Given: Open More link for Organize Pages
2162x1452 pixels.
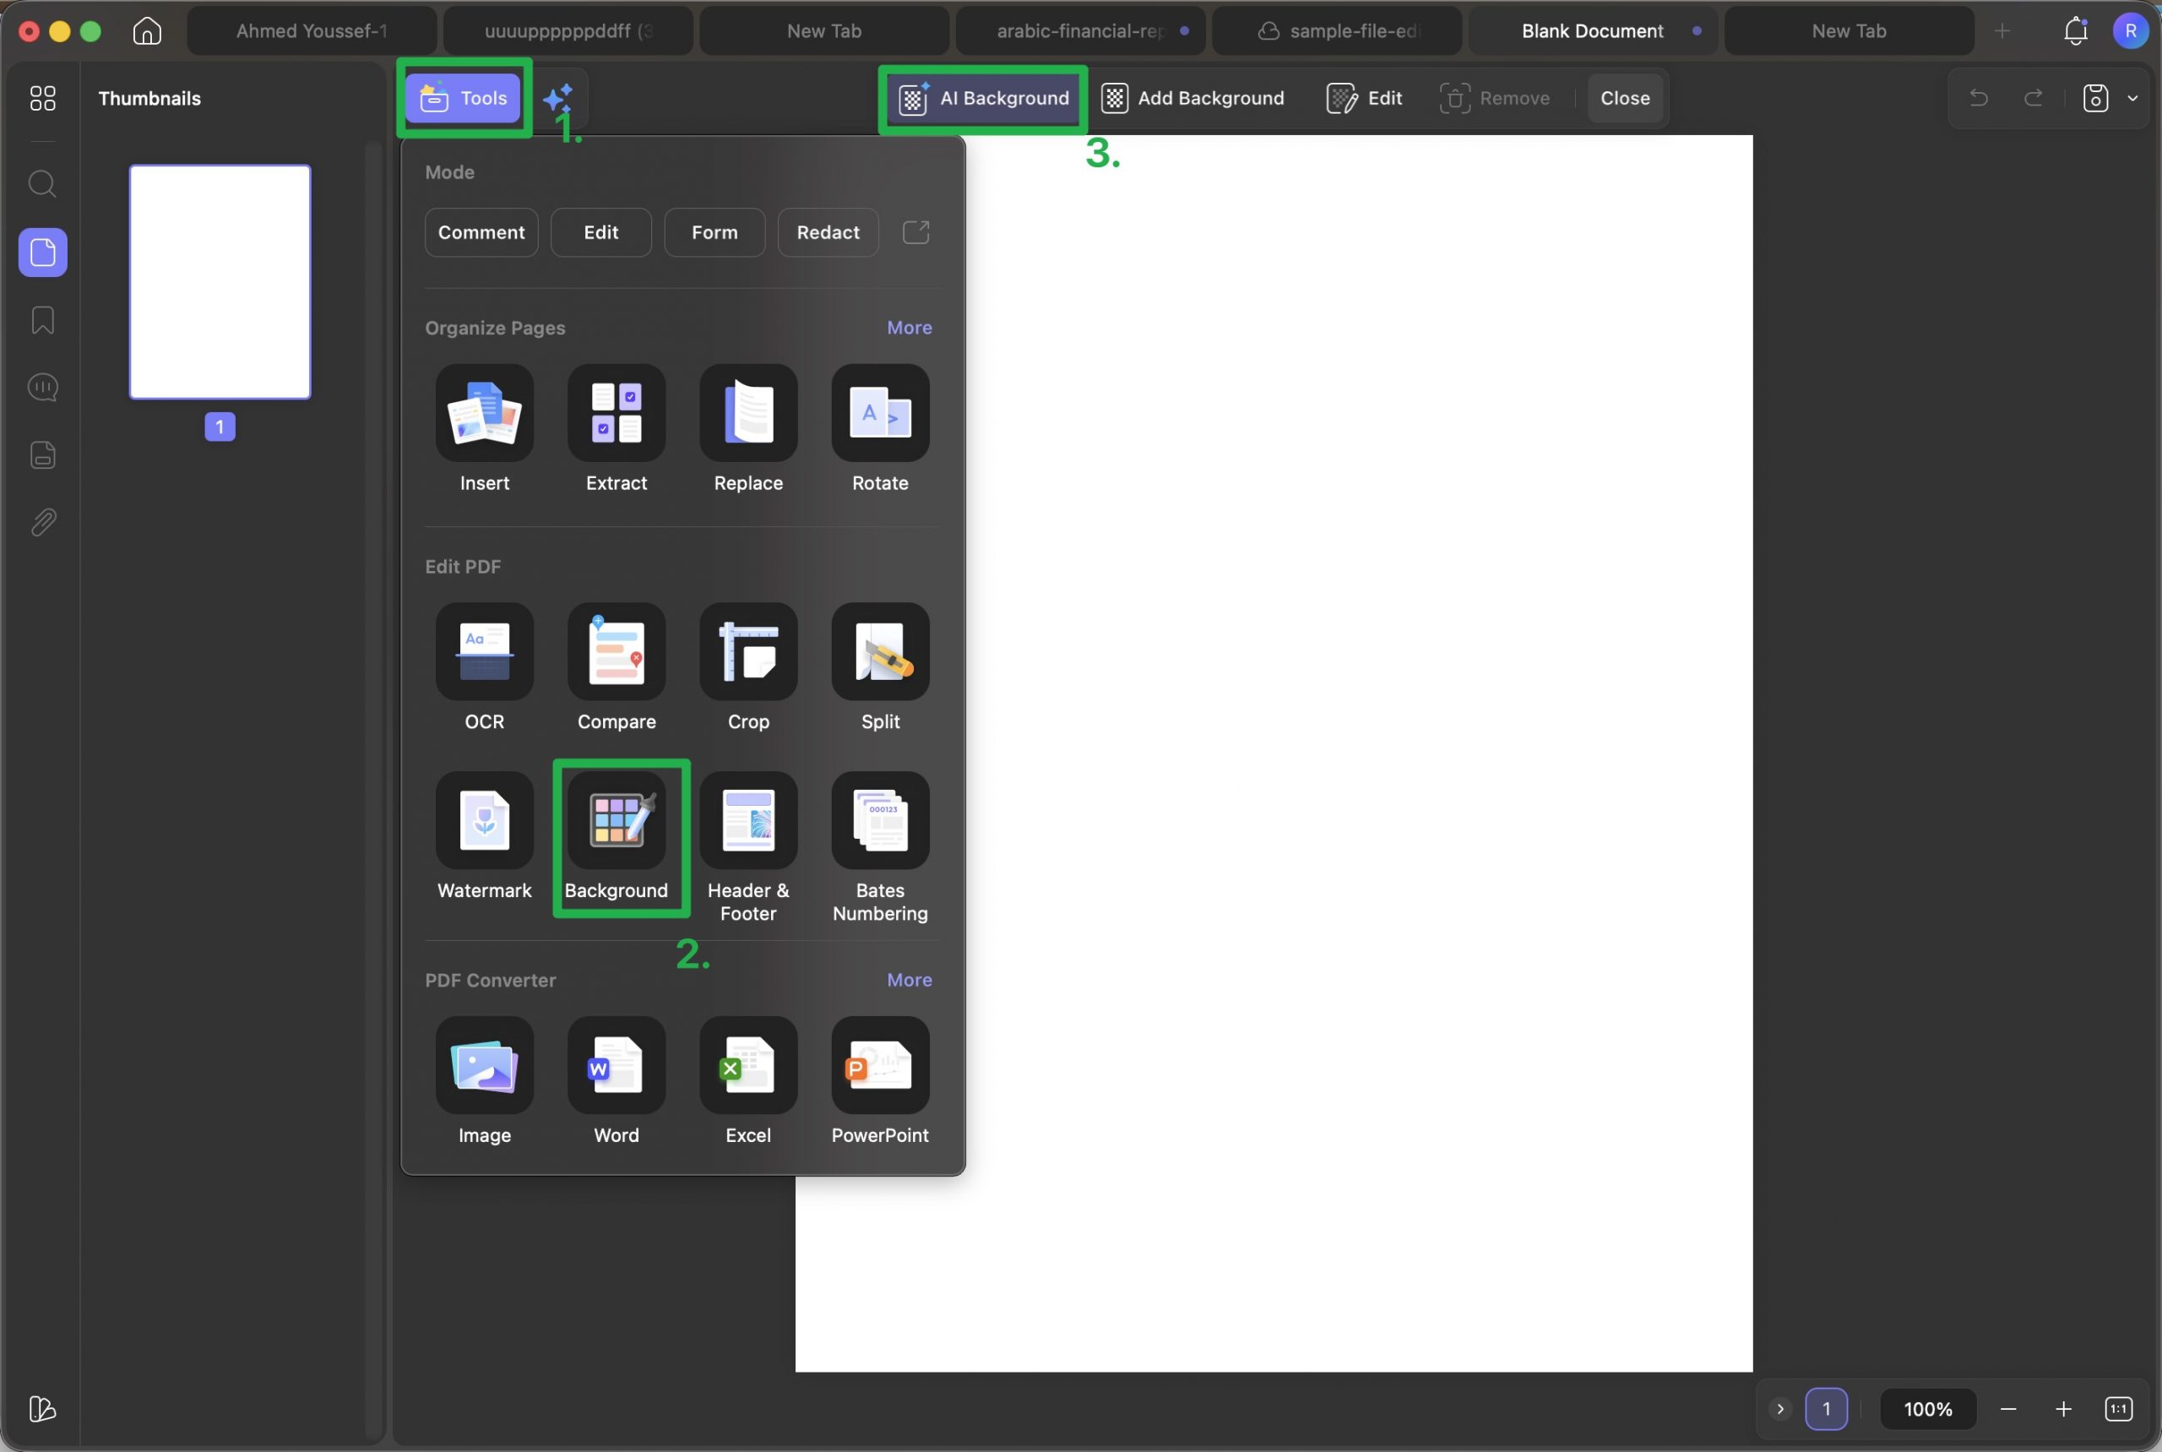Looking at the screenshot, I should point(910,328).
